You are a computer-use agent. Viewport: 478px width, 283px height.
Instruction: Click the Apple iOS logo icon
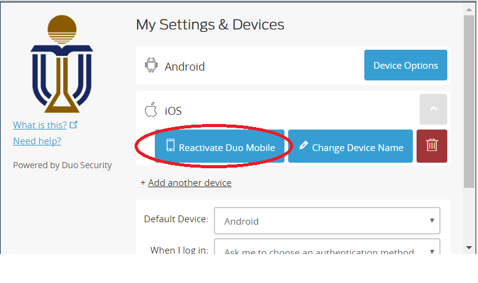tap(151, 109)
